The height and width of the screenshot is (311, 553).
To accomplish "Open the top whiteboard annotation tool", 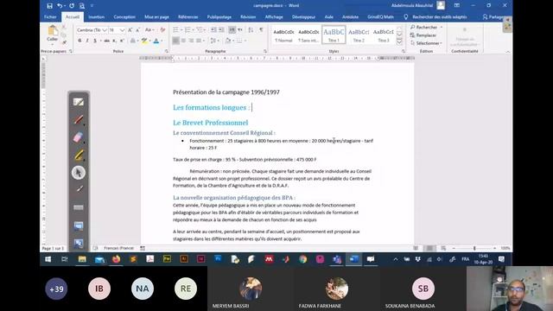I will click(79, 102).
